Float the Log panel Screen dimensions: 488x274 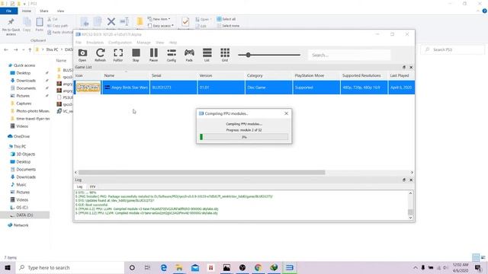tap(404, 180)
